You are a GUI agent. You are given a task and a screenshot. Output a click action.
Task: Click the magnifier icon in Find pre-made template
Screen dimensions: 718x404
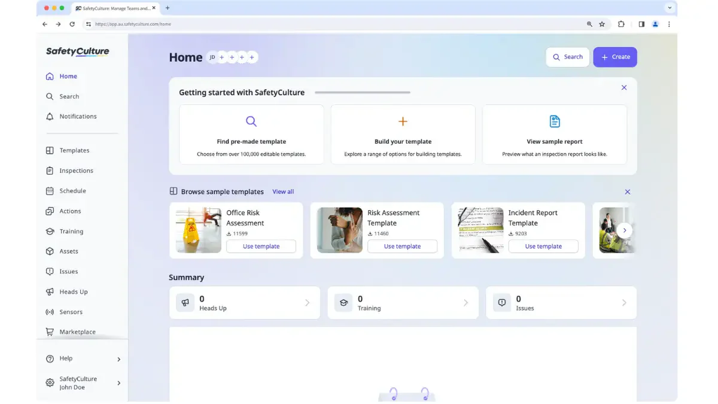251,121
